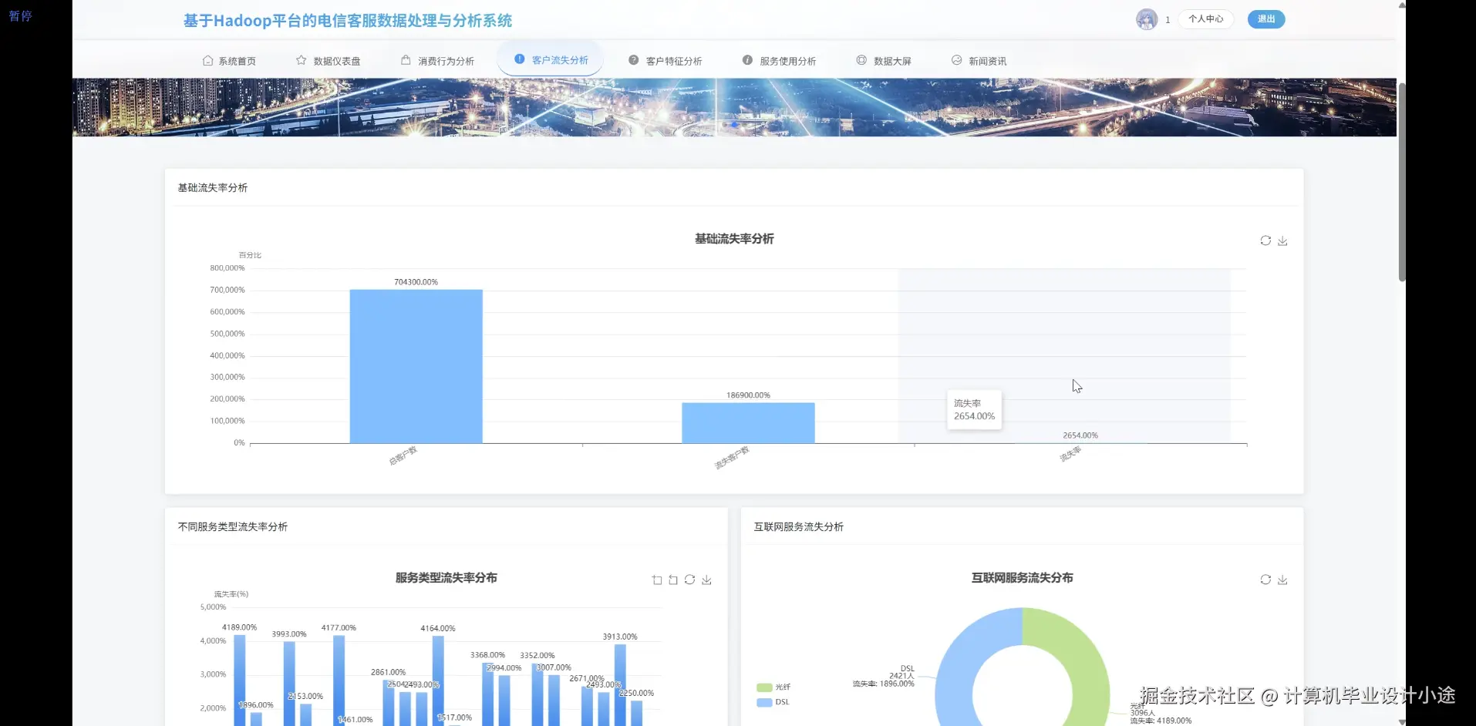Open the 数据仪表盘 navigation tab
This screenshot has height=726, width=1476.
click(x=329, y=61)
